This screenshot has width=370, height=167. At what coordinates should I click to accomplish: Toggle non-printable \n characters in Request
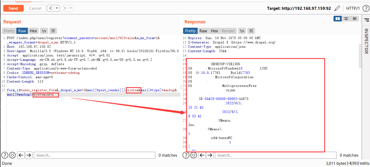pyautogui.click(x=44, y=31)
